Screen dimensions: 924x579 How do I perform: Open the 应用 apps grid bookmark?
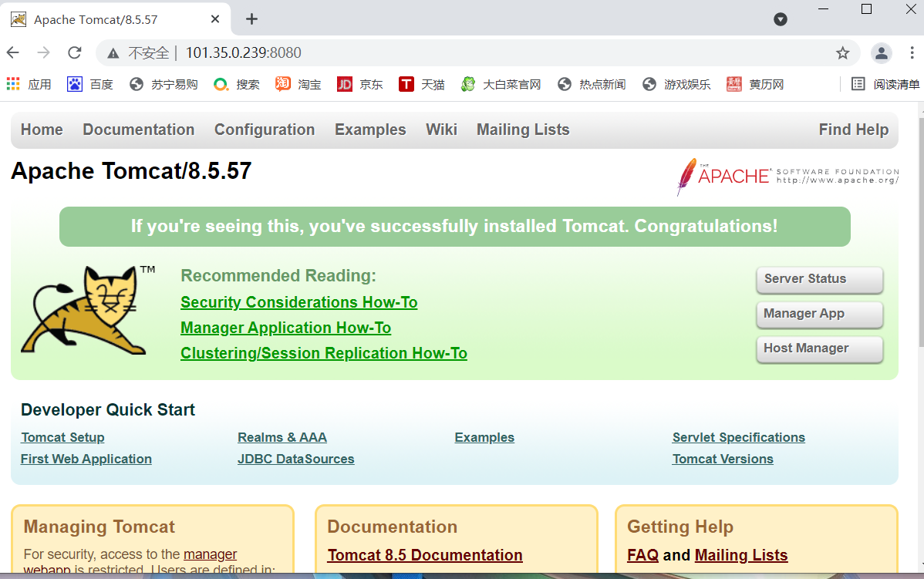pos(29,84)
